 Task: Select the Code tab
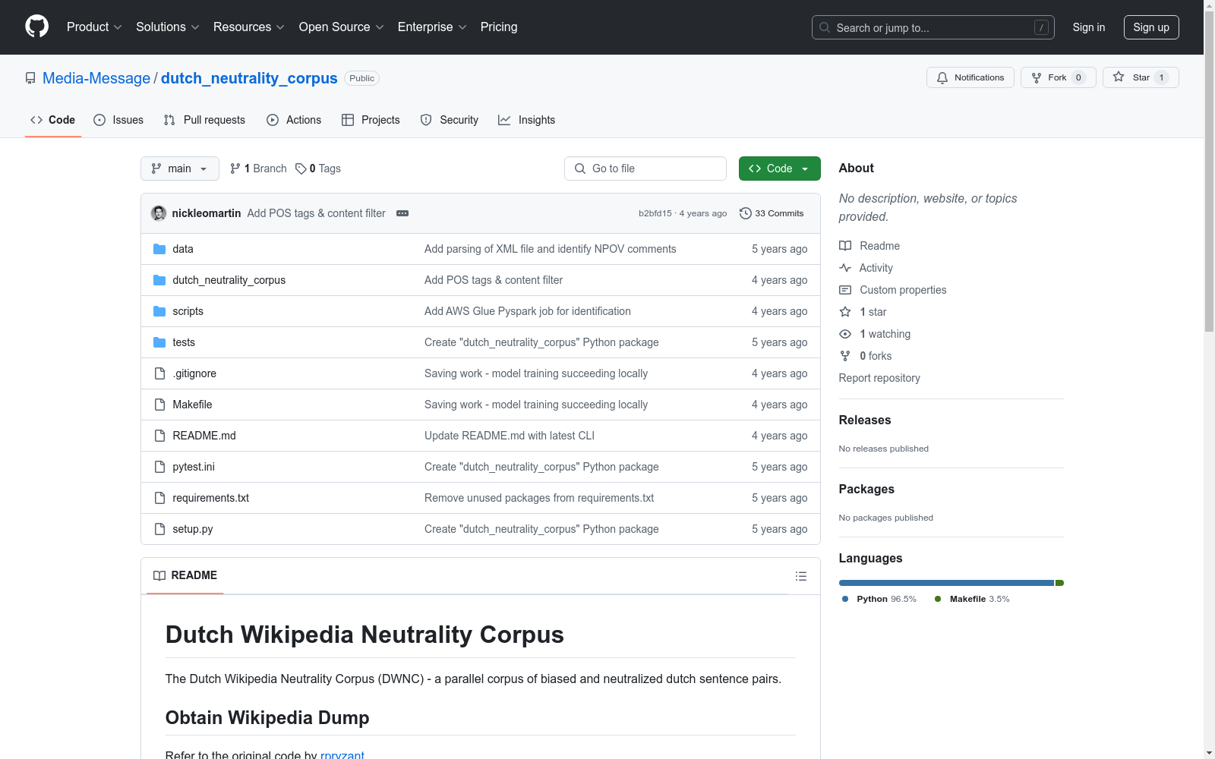click(52, 120)
